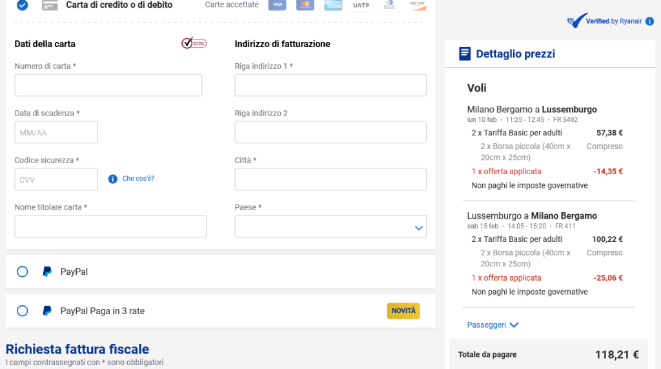Viewport: 661px width, 369px height.
Task: Click the Città input field
Action: click(x=330, y=179)
